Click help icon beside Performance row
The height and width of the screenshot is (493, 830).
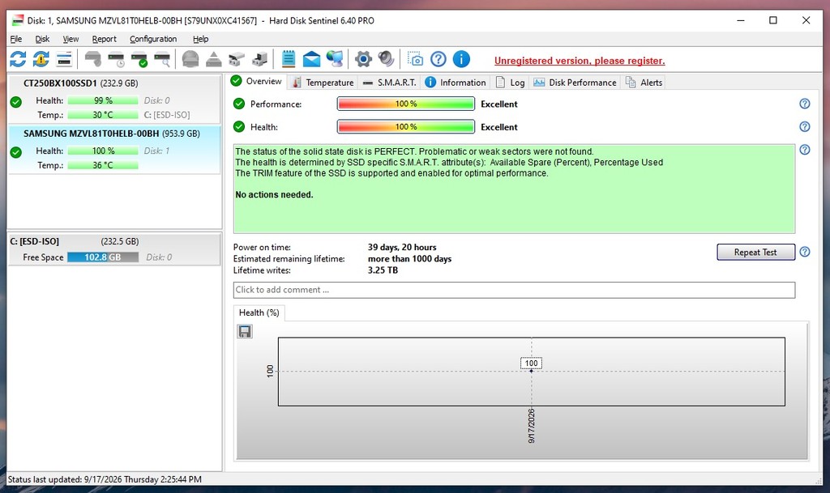point(805,104)
